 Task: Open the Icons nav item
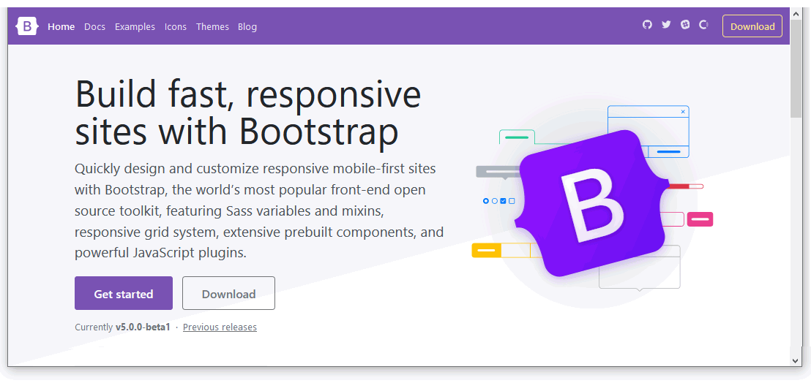pos(175,27)
